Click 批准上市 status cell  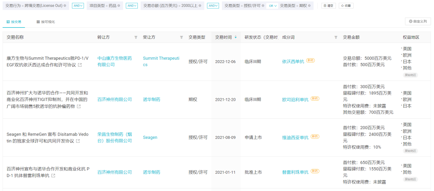tap(253, 172)
